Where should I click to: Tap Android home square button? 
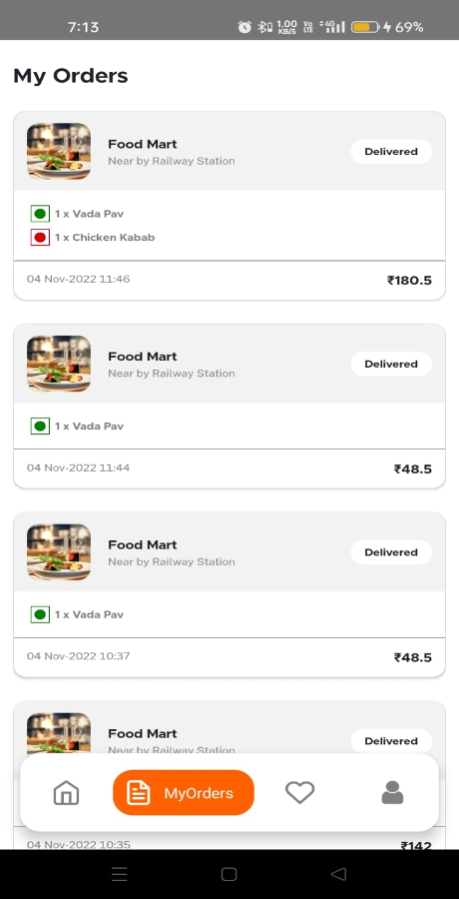pyautogui.click(x=229, y=874)
